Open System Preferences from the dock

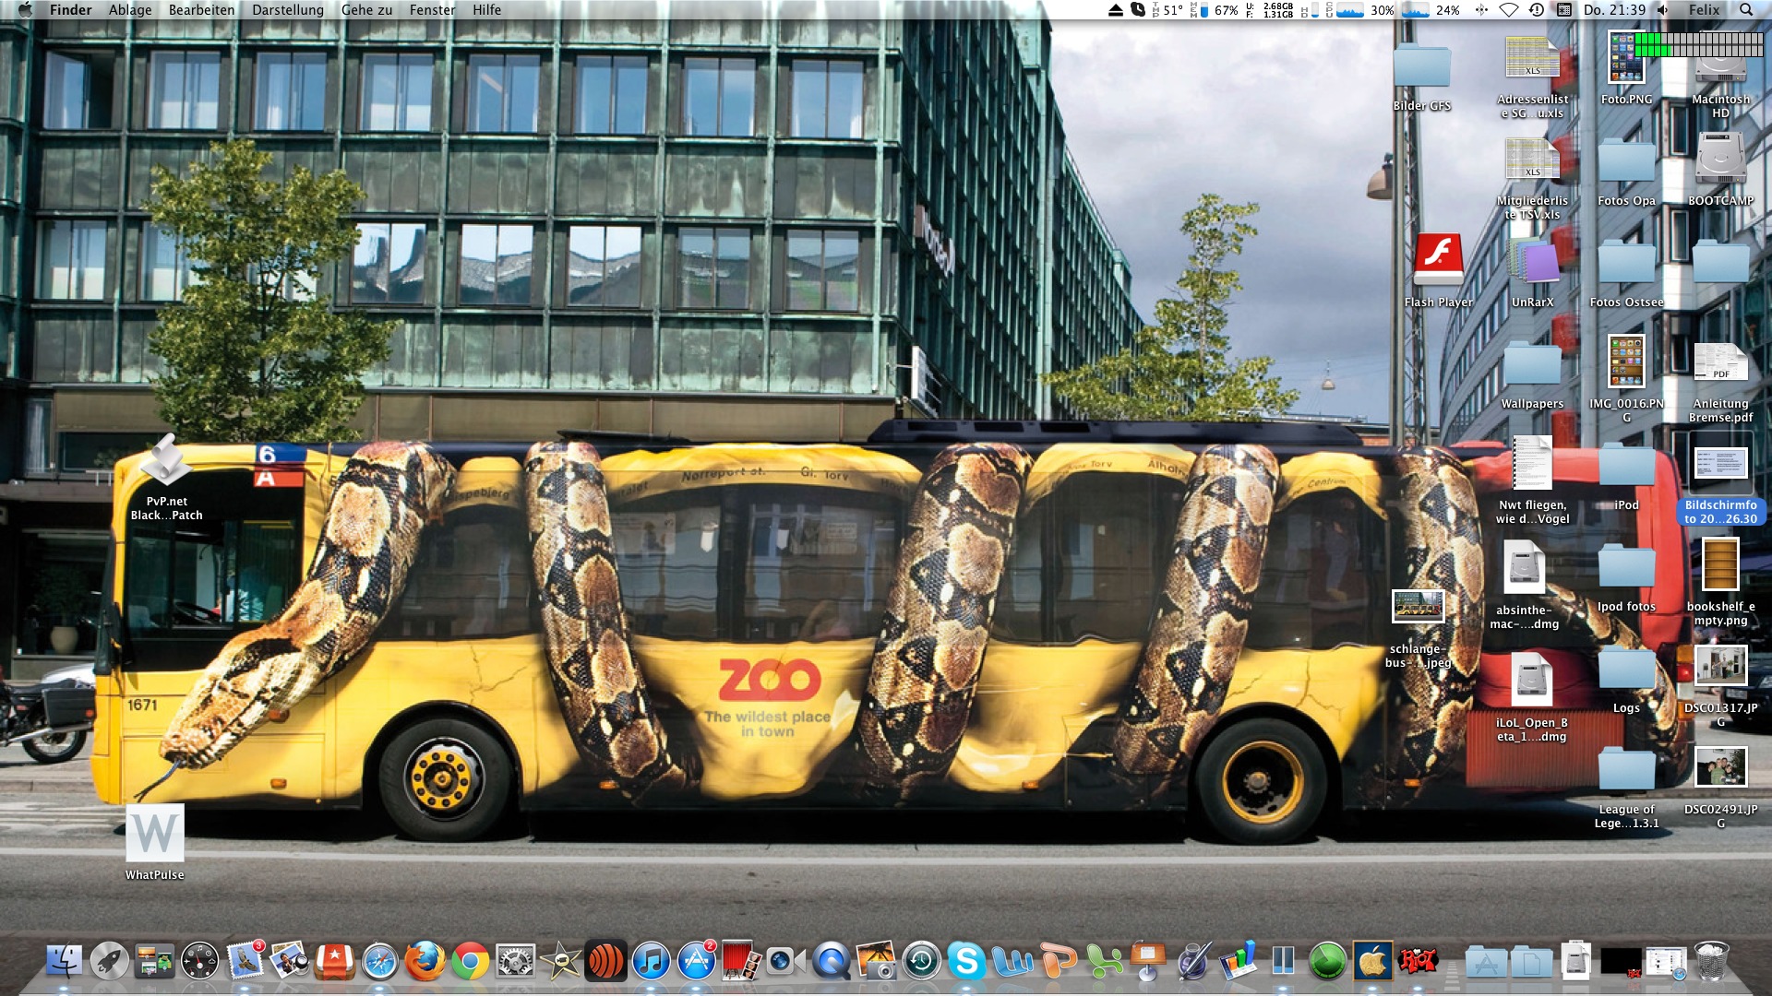click(x=516, y=962)
